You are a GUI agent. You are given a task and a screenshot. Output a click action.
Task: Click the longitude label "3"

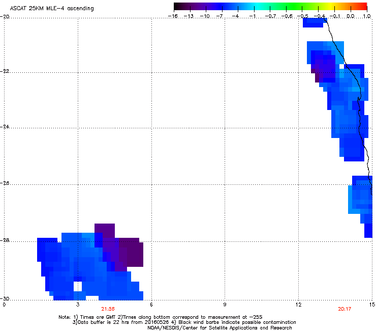coord(78,305)
